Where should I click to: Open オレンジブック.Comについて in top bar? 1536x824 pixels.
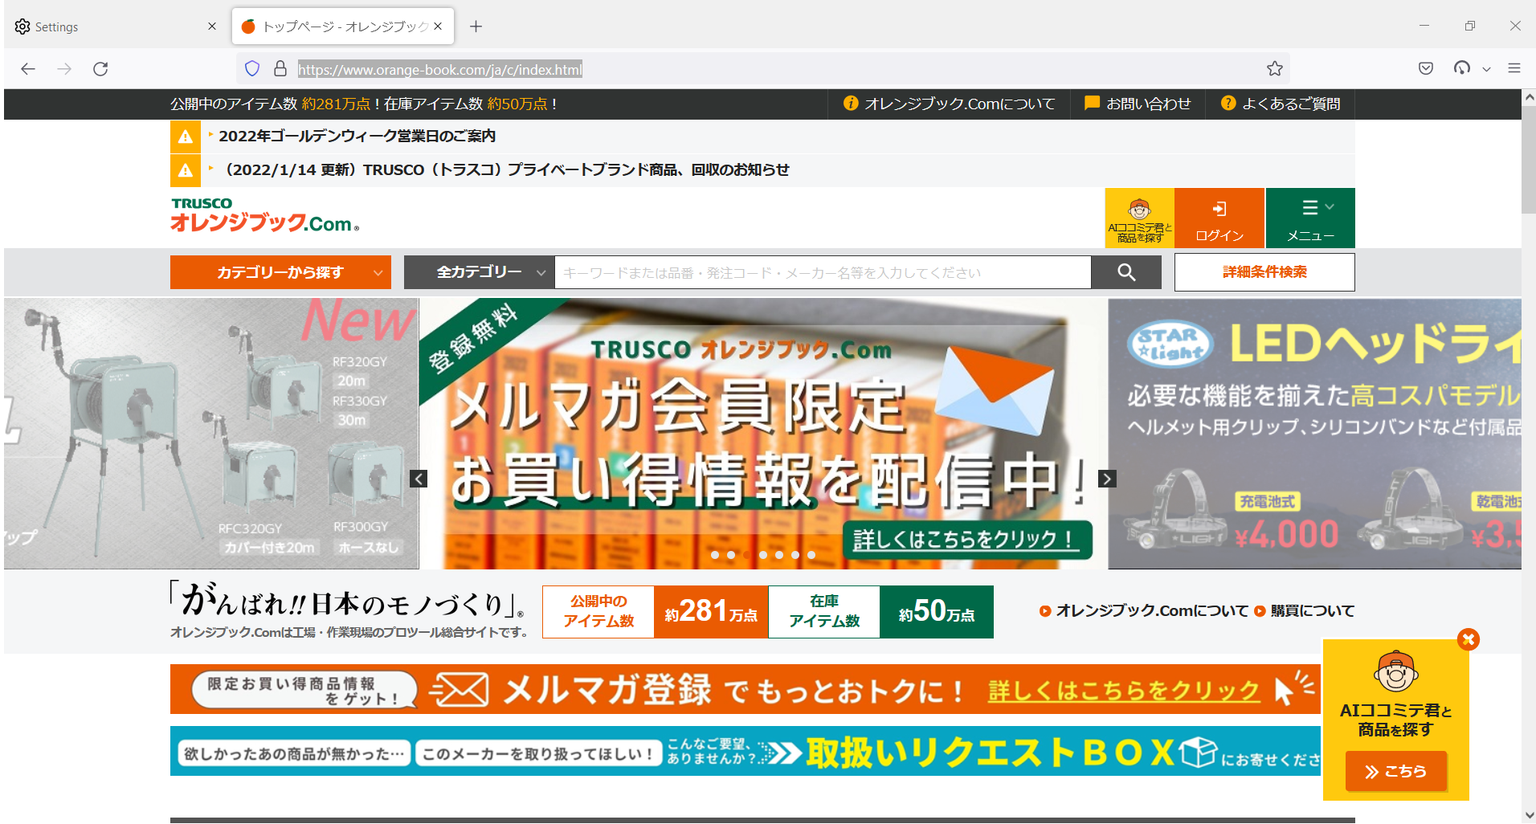(950, 104)
